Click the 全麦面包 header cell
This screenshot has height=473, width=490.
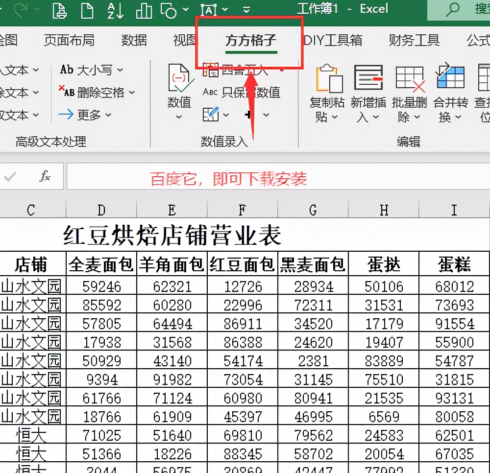101,264
